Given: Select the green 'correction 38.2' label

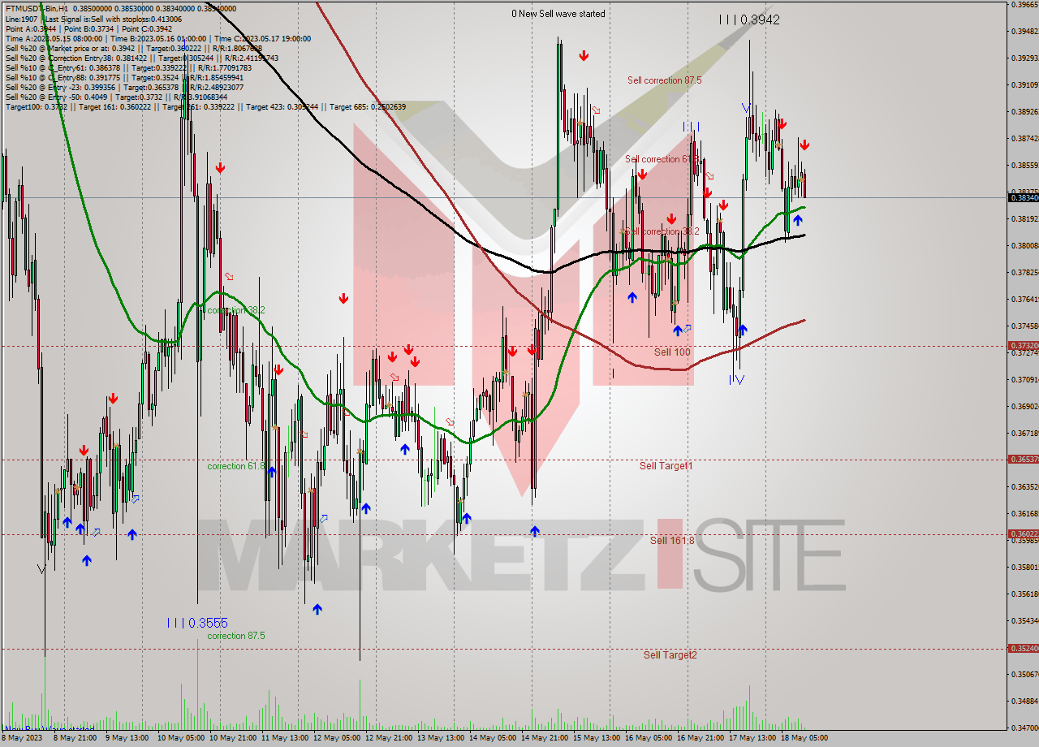Looking at the screenshot, I should (x=236, y=310).
